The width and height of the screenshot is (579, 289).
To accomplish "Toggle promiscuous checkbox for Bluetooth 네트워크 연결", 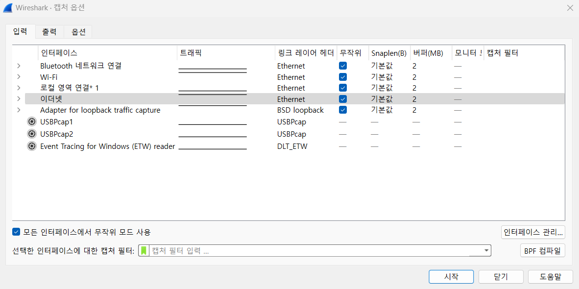I will (343, 66).
